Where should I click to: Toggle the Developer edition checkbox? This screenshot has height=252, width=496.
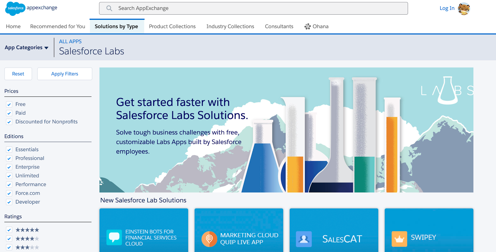point(9,202)
